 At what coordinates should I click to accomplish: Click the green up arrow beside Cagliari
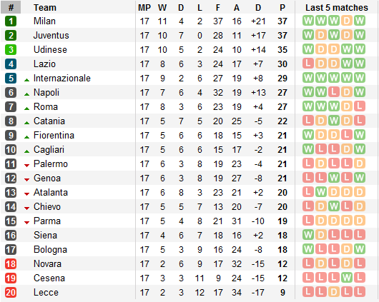[27, 151]
